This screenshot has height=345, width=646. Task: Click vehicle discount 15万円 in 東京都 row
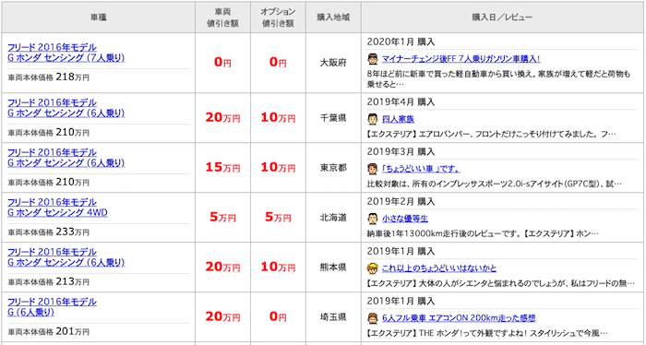[x=223, y=168]
